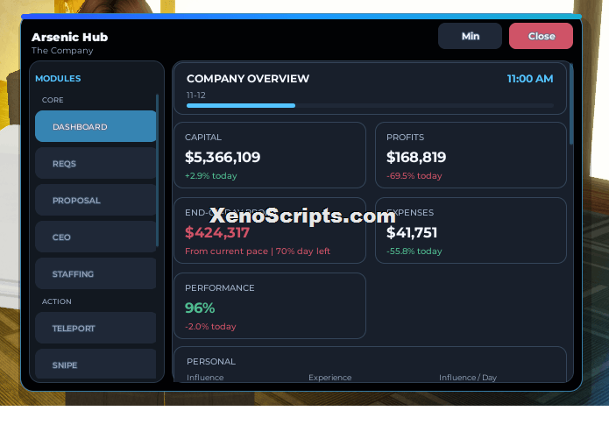Image resolution: width=609 pixels, height=432 pixels.
Task: Click the 11:00 AM time label
Action: point(530,79)
